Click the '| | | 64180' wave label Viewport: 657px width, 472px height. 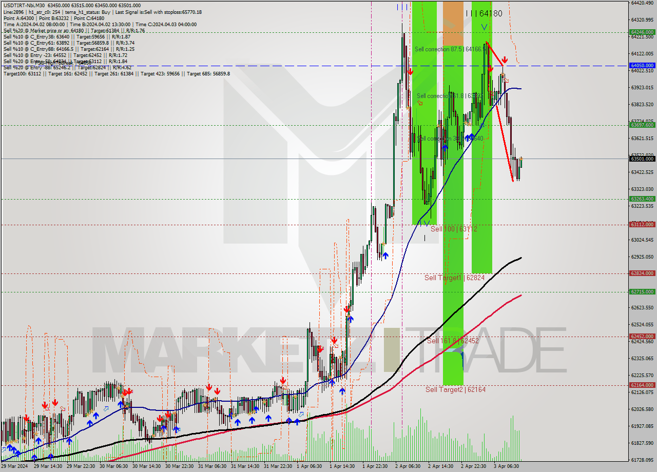point(484,14)
